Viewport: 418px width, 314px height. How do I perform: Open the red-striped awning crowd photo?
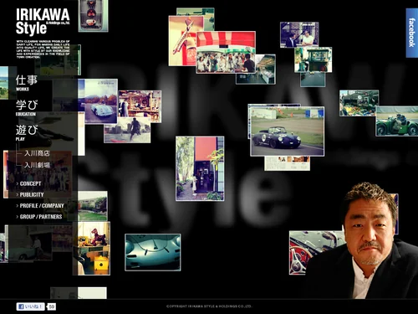click(x=226, y=52)
